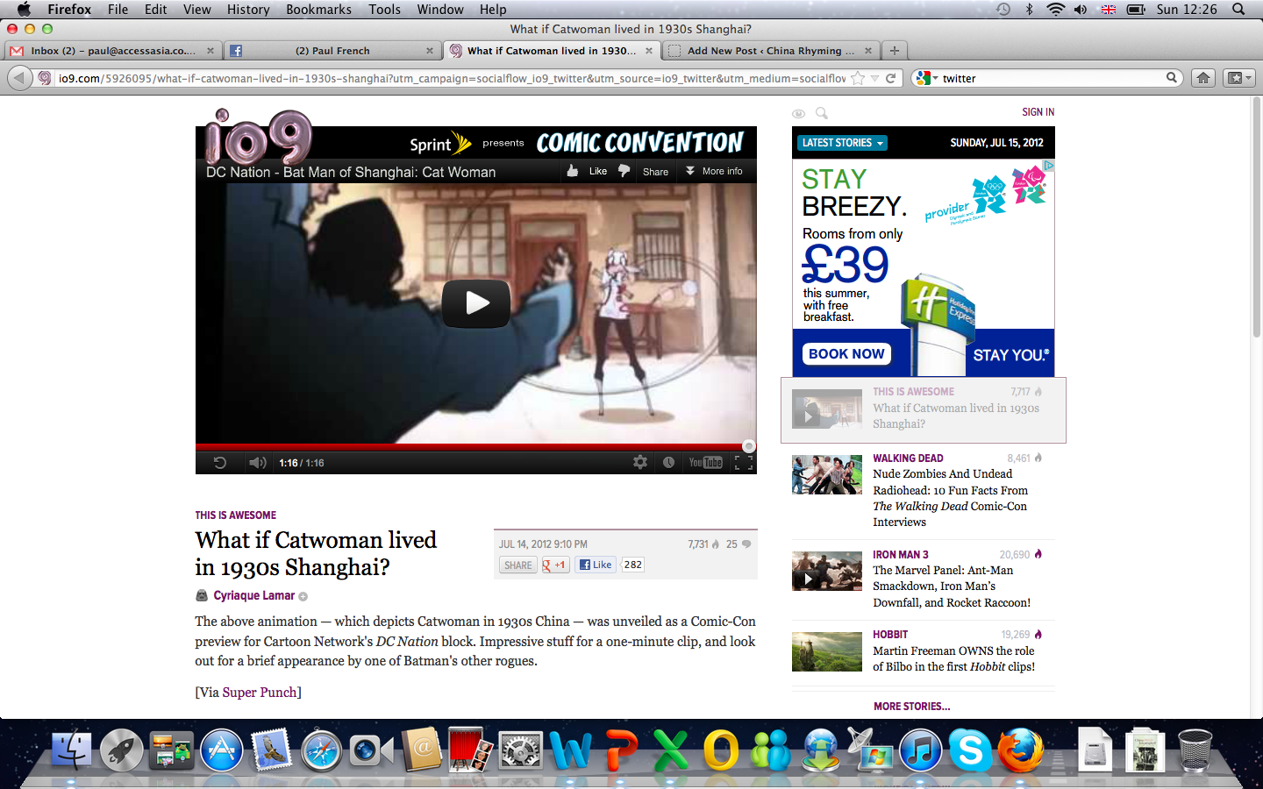Screen dimensions: 1263x789
Task: Click the video thumbs-down dislike icon
Action: [624, 171]
